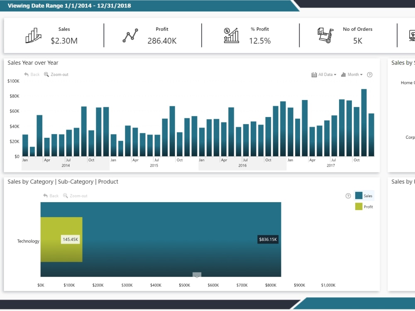
Task: Select the Profit trend line icon
Action: pos(130,35)
